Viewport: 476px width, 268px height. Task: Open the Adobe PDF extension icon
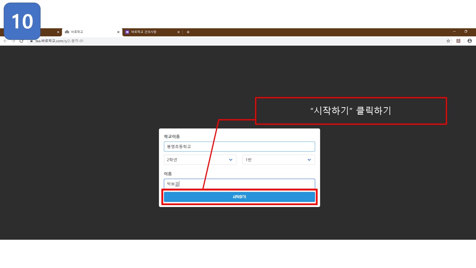click(x=459, y=41)
